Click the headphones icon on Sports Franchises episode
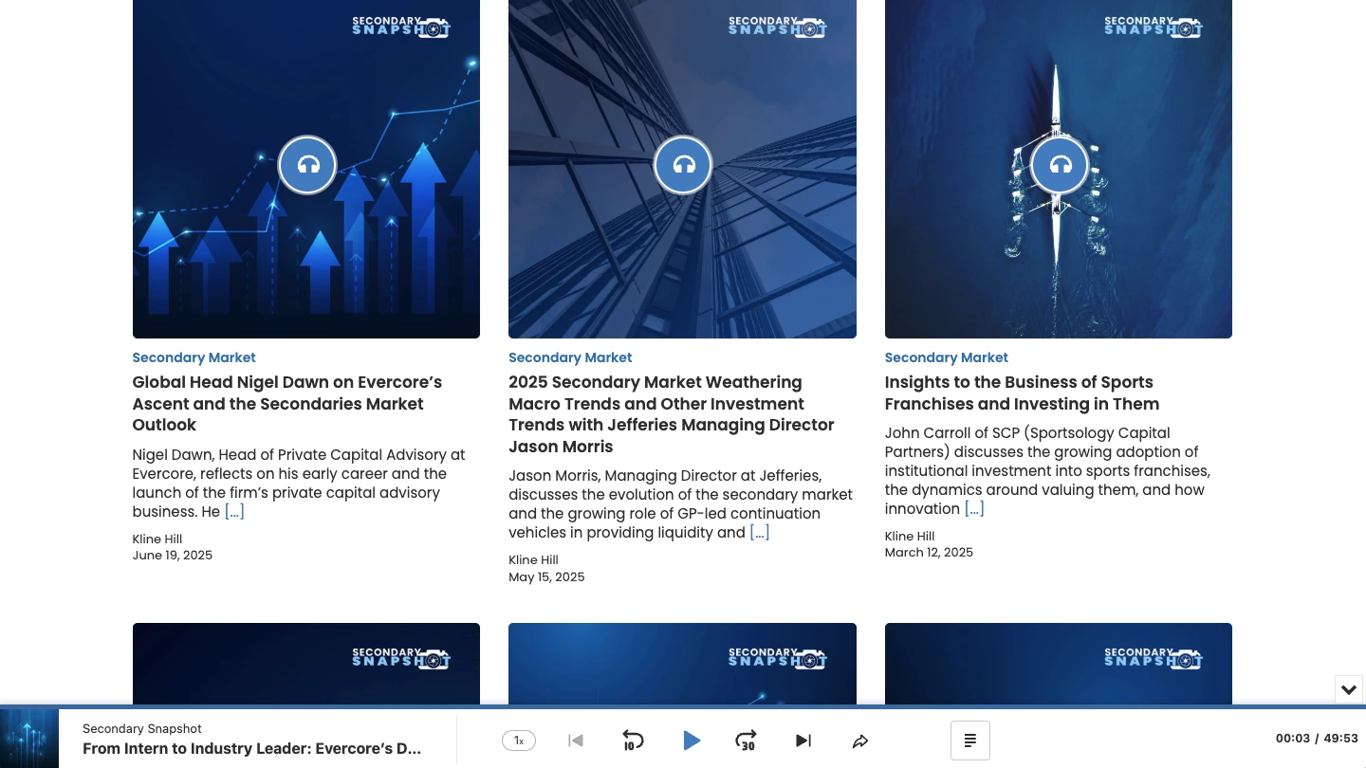The height and width of the screenshot is (768, 1366). point(1060,165)
